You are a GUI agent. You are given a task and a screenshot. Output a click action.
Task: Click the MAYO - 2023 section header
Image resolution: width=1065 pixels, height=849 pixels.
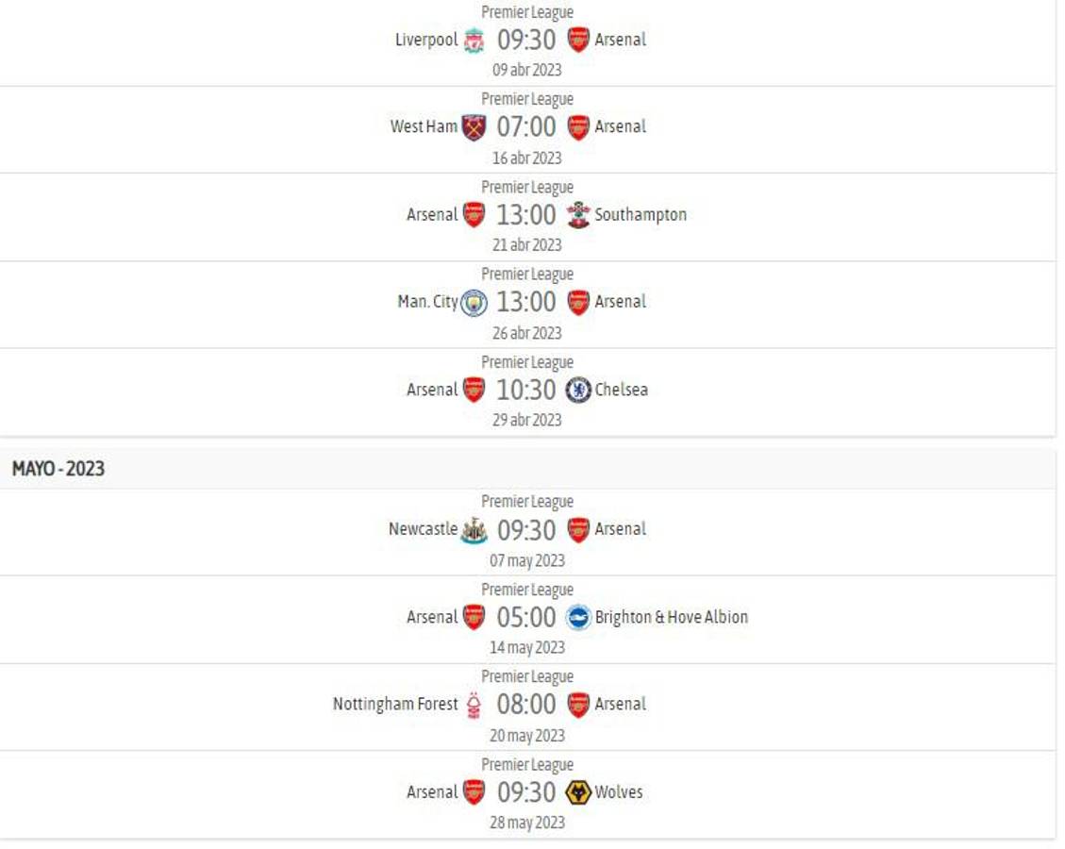(x=58, y=469)
